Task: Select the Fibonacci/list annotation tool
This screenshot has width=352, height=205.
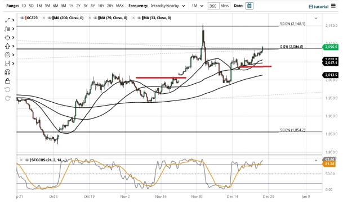Action: click(x=7, y=29)
